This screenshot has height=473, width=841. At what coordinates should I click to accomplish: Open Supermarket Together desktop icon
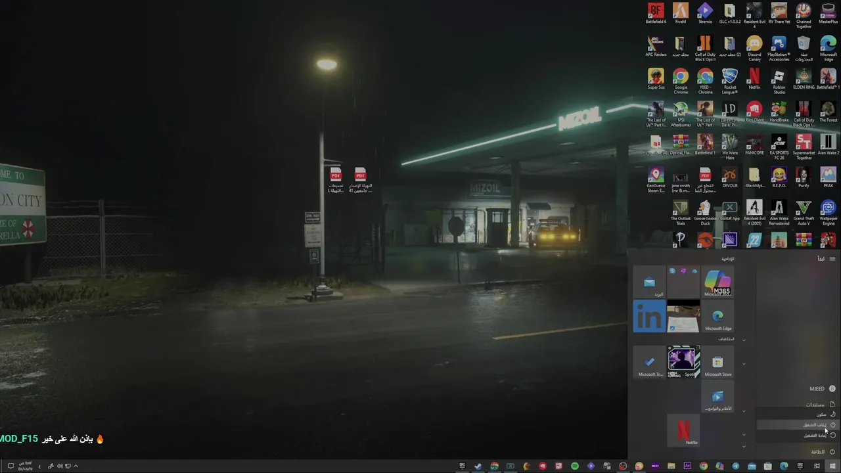(804, 147)
